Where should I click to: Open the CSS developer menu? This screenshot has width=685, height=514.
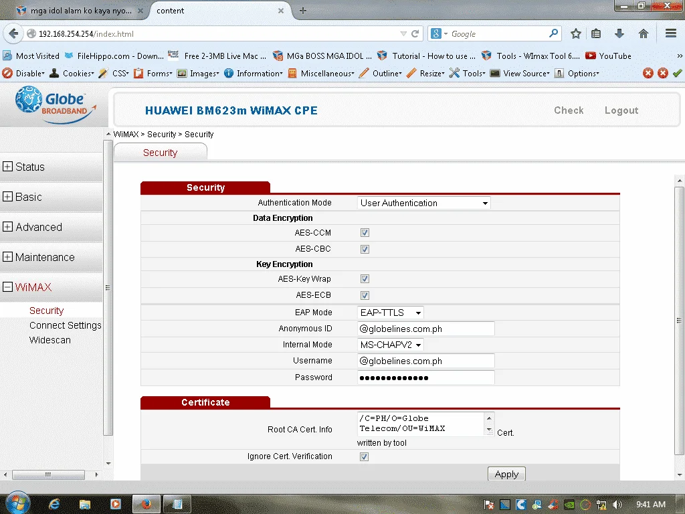click(x=114, y=74)
